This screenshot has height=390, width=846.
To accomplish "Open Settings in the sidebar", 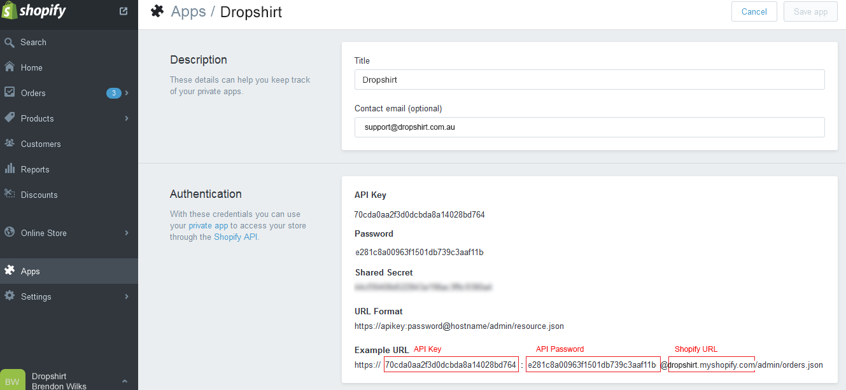I will click(69, 296).
